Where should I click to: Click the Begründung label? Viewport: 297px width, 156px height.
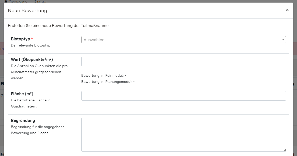coord(23,120)
